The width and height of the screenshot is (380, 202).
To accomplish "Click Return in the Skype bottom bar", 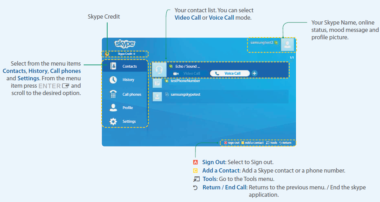I will [285, 143].
